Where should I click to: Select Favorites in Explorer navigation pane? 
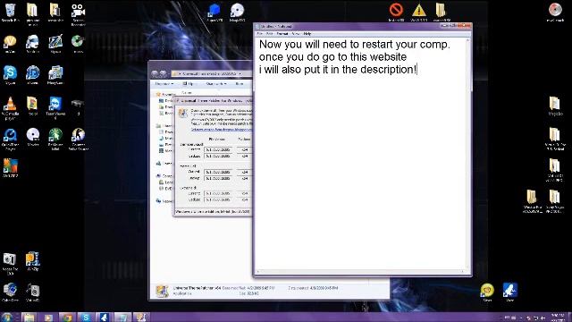pyautogui.click(x=166, y=94)
